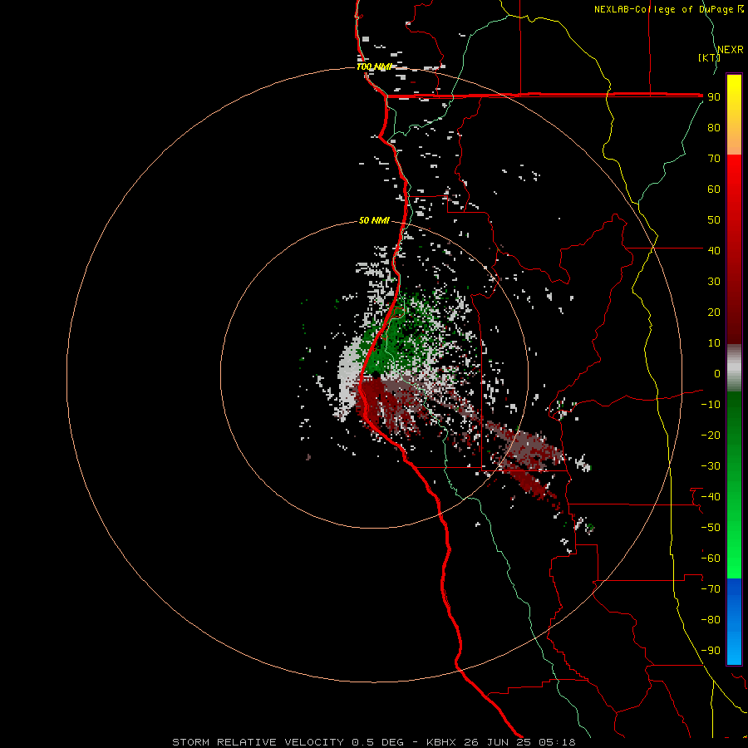
Task: Click the -90 value on velocity scale
Action: 711,651
